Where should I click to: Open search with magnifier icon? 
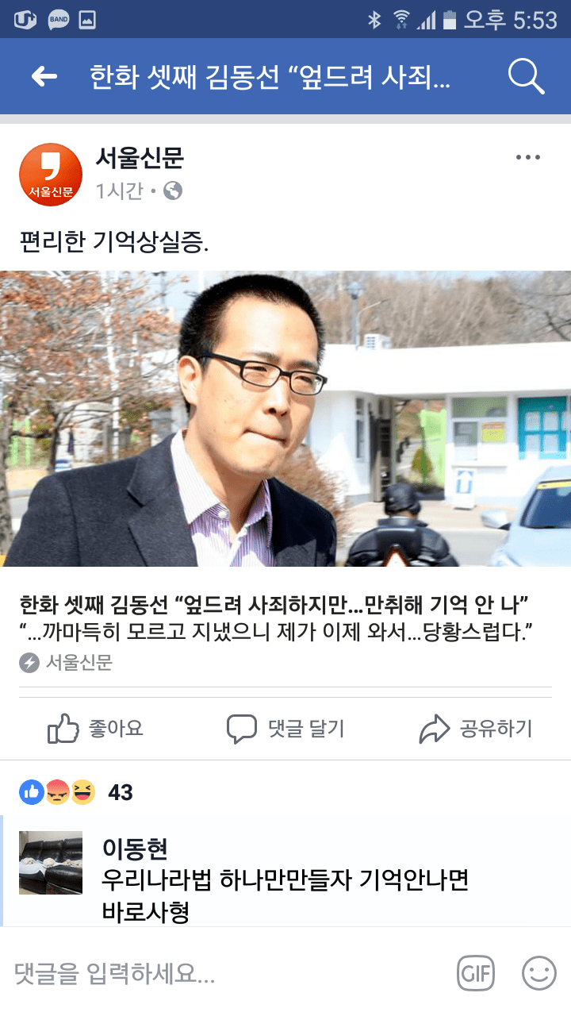(x=526, y=76)
